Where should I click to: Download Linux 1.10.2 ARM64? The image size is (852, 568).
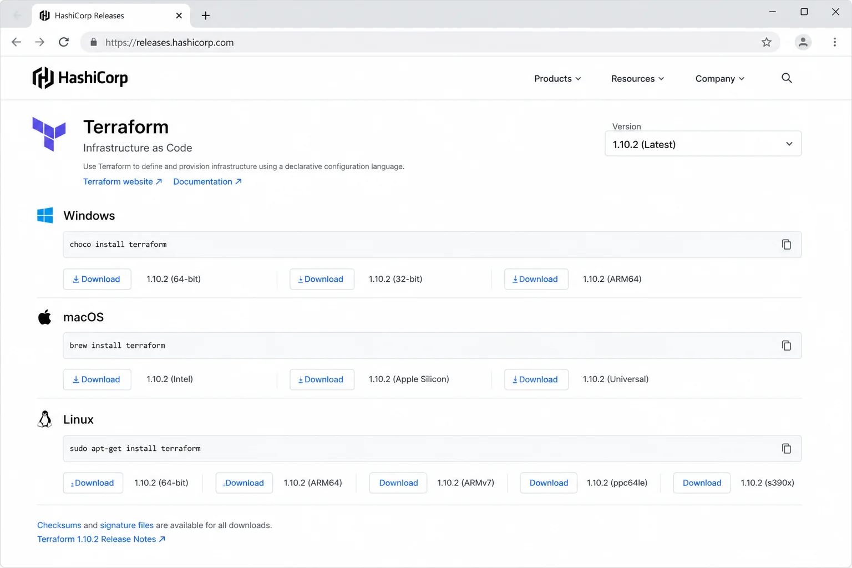244,483
